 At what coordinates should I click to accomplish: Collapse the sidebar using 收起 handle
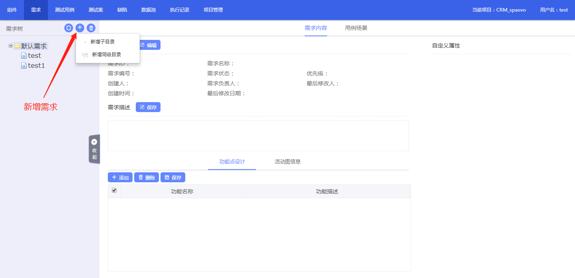(94, 149)
